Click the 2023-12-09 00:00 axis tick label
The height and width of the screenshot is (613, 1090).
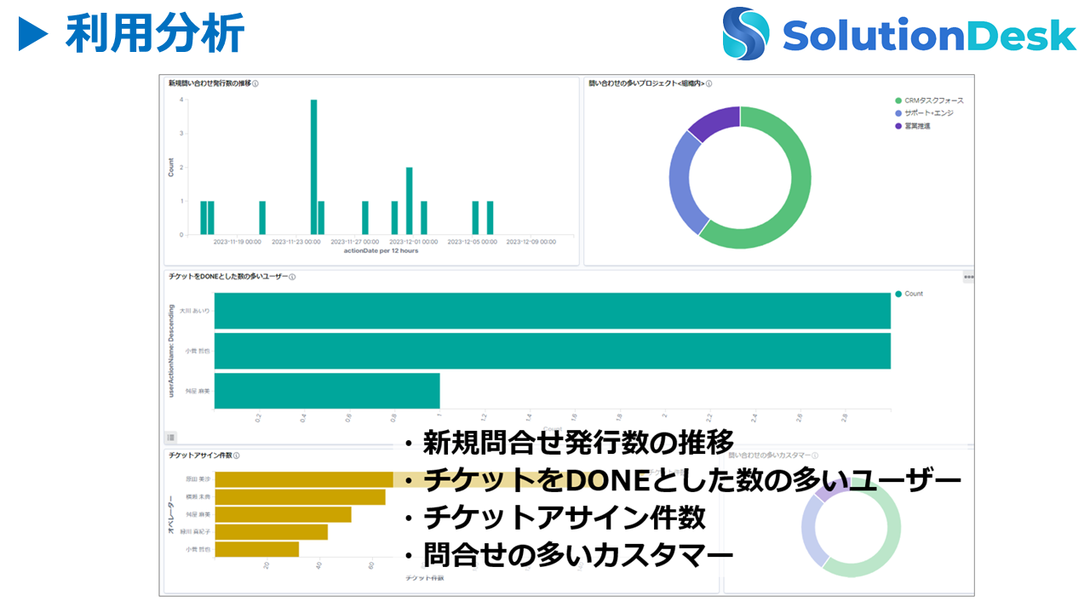tap(531, 242)
